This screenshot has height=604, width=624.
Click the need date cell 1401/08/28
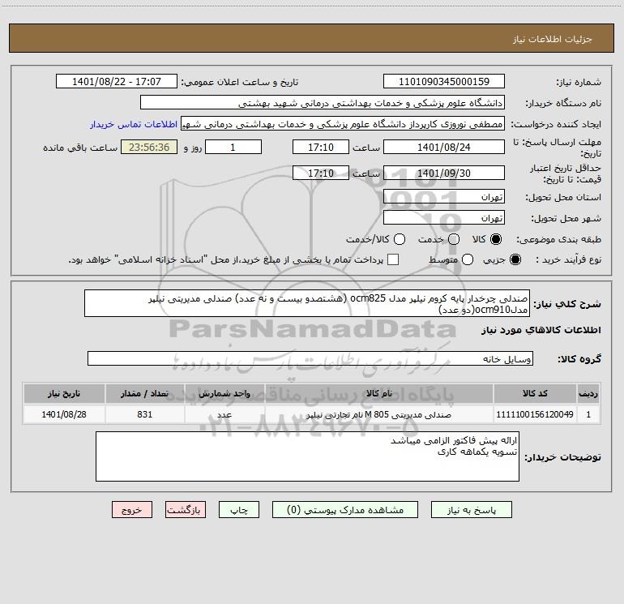[x=64, y=414]
